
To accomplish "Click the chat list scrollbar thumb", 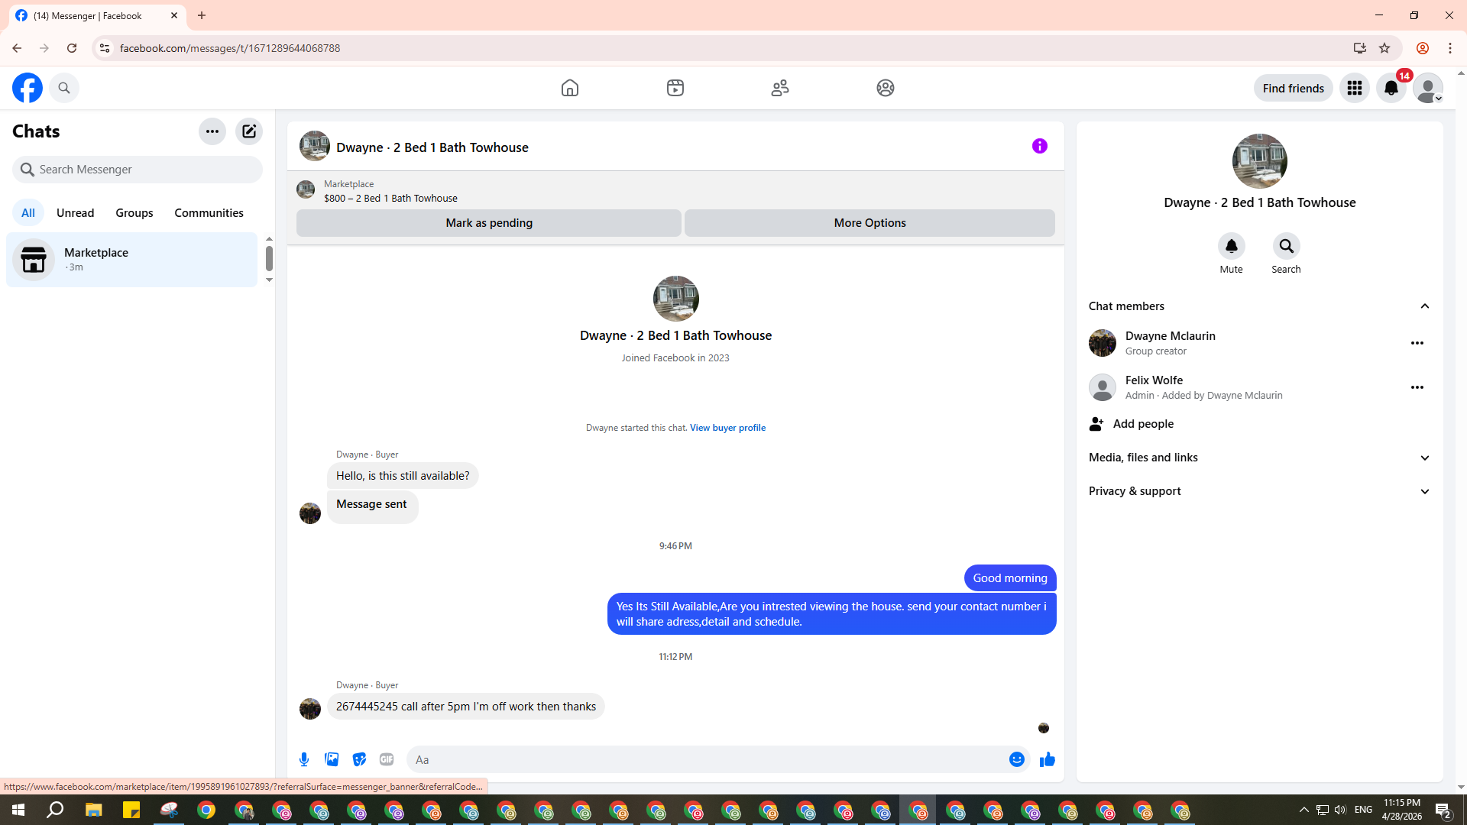I will (269, 258).
